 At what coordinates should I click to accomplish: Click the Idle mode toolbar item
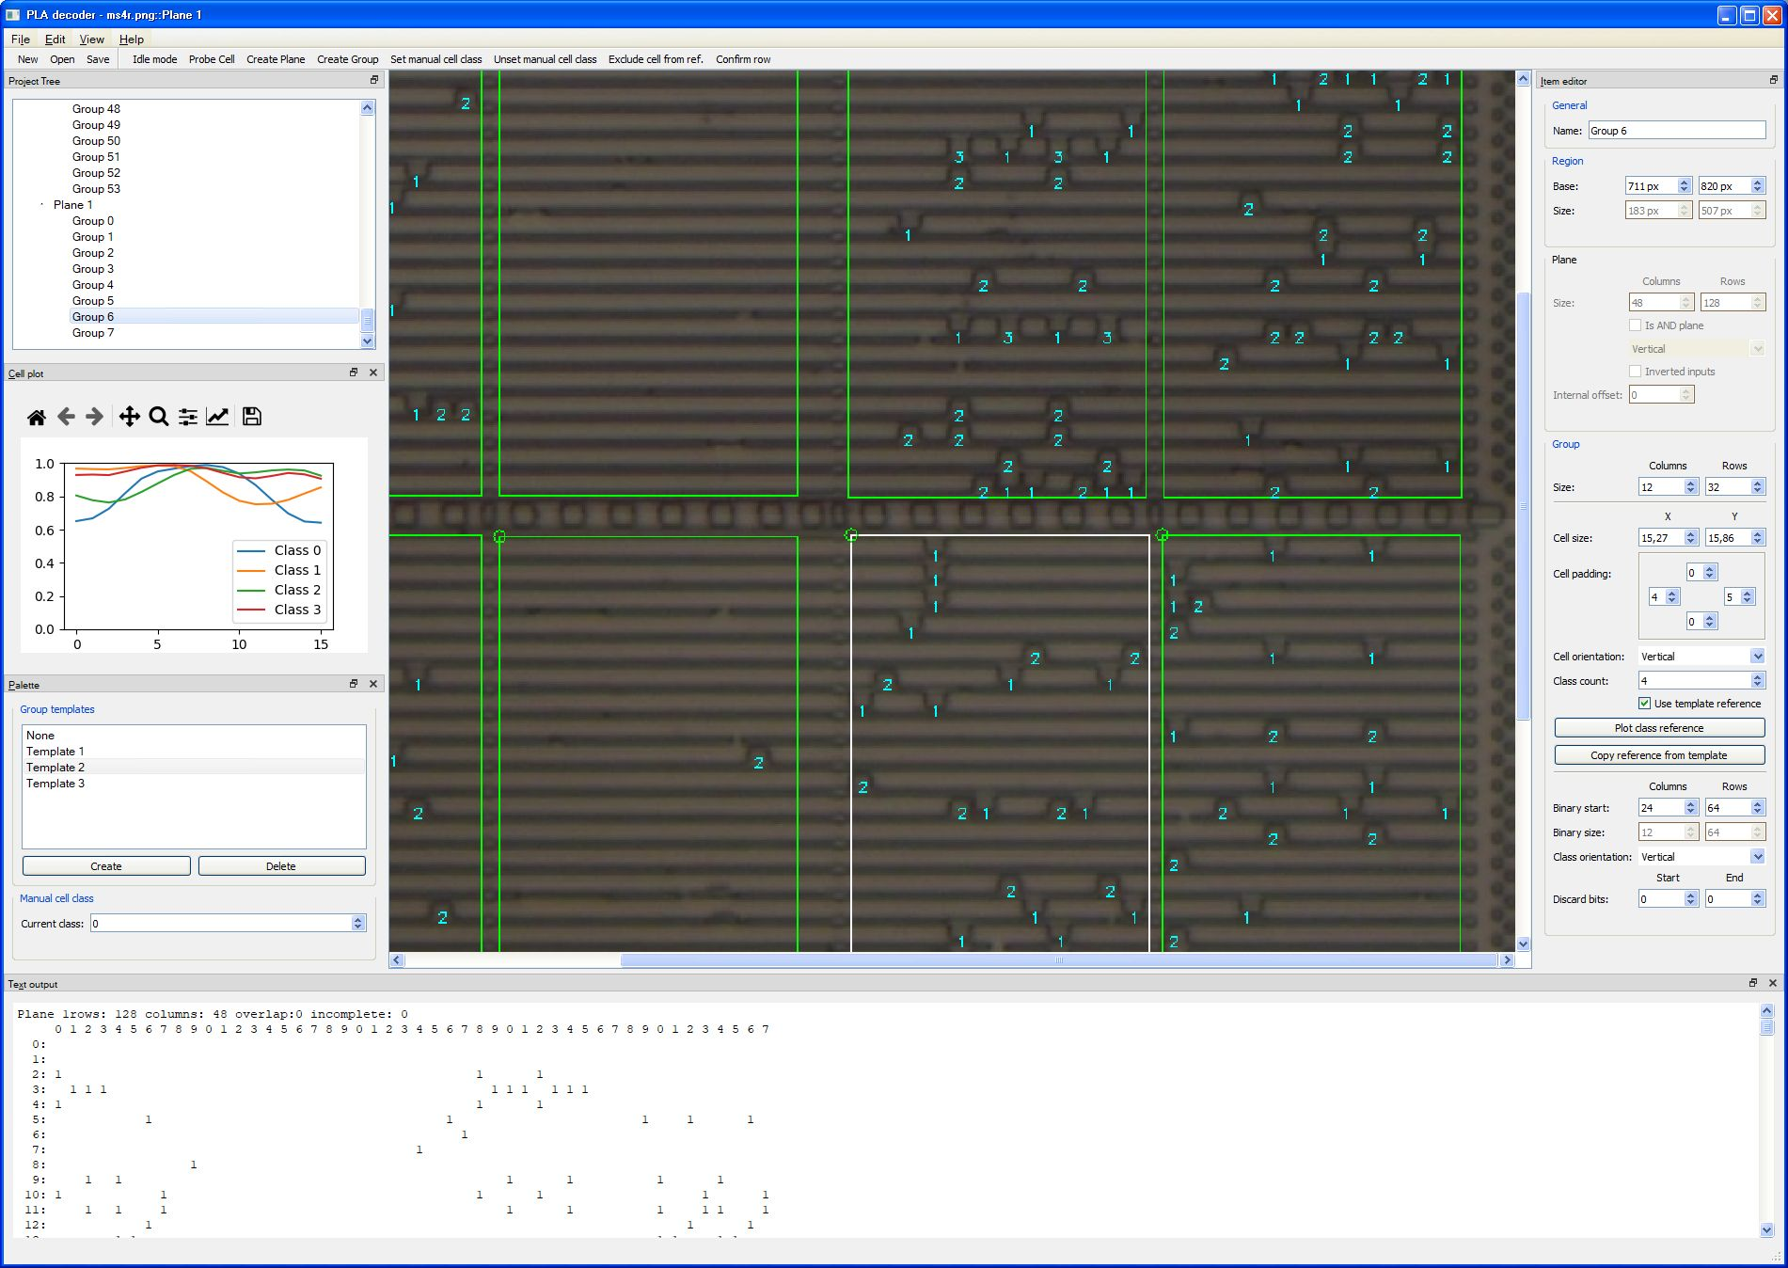(154, 59)
